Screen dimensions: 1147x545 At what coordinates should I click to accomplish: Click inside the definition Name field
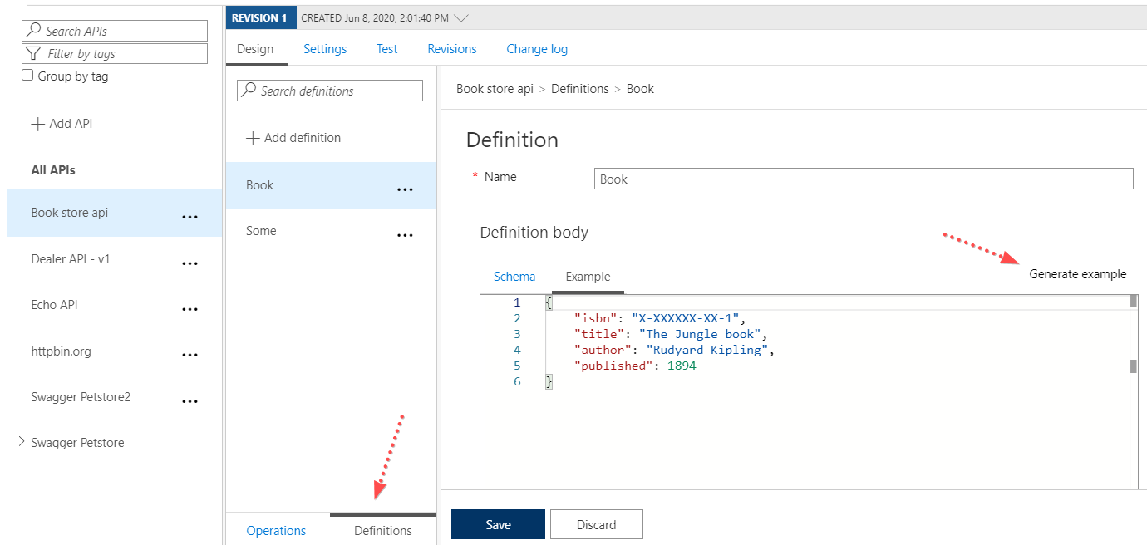pyautogui.click(x=863, y=178)
